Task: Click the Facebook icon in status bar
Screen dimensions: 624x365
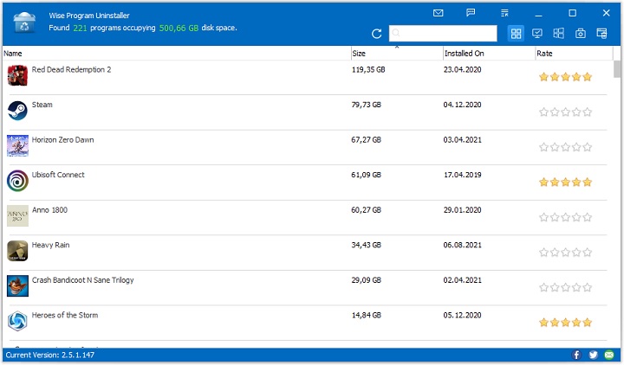Action: coord(577,355)
